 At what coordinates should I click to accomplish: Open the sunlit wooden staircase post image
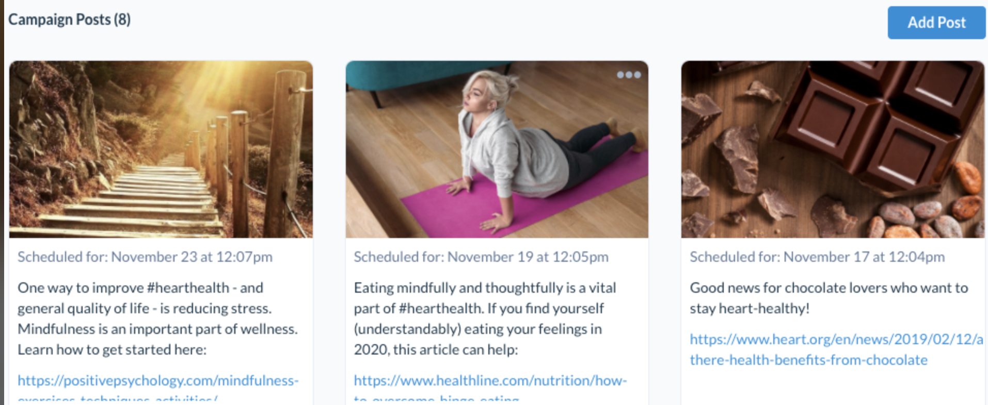click(161, 149)
